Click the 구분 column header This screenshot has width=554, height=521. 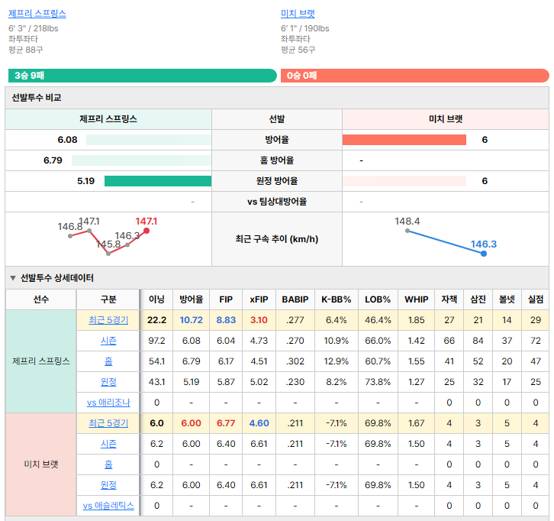click(108, 299)
